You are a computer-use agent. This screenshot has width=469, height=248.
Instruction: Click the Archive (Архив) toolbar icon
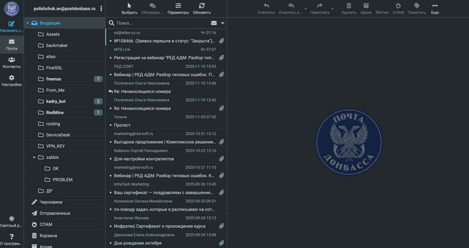(x=366, y=6)
